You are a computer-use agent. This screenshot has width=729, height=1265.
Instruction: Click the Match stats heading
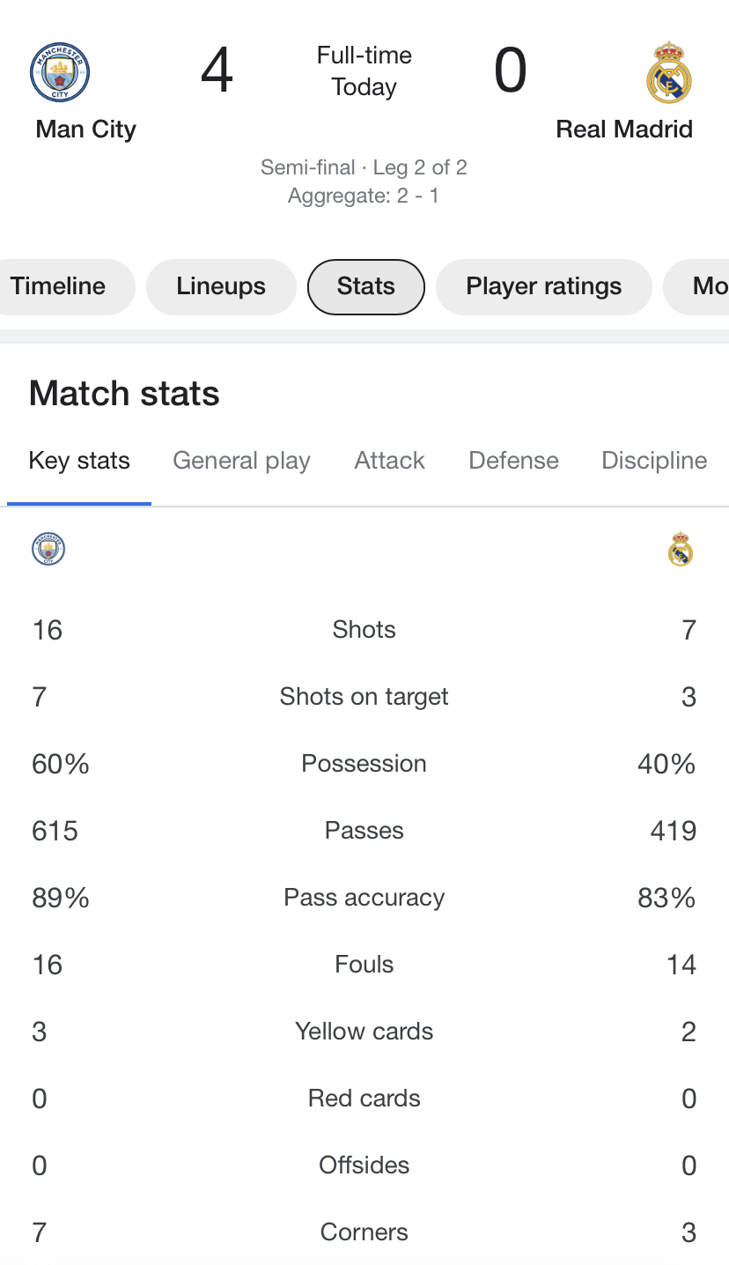click(x=124, y=394)
